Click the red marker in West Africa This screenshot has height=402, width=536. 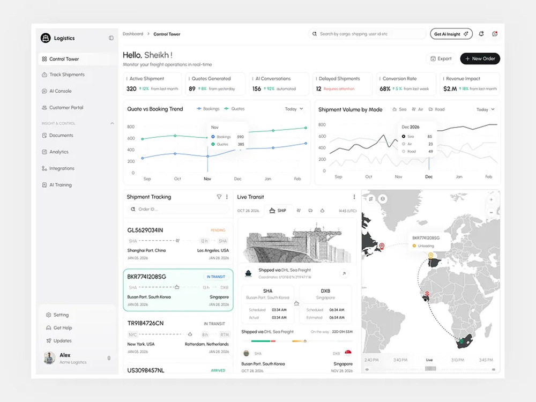pyautogui.click(x=427, y=294)
